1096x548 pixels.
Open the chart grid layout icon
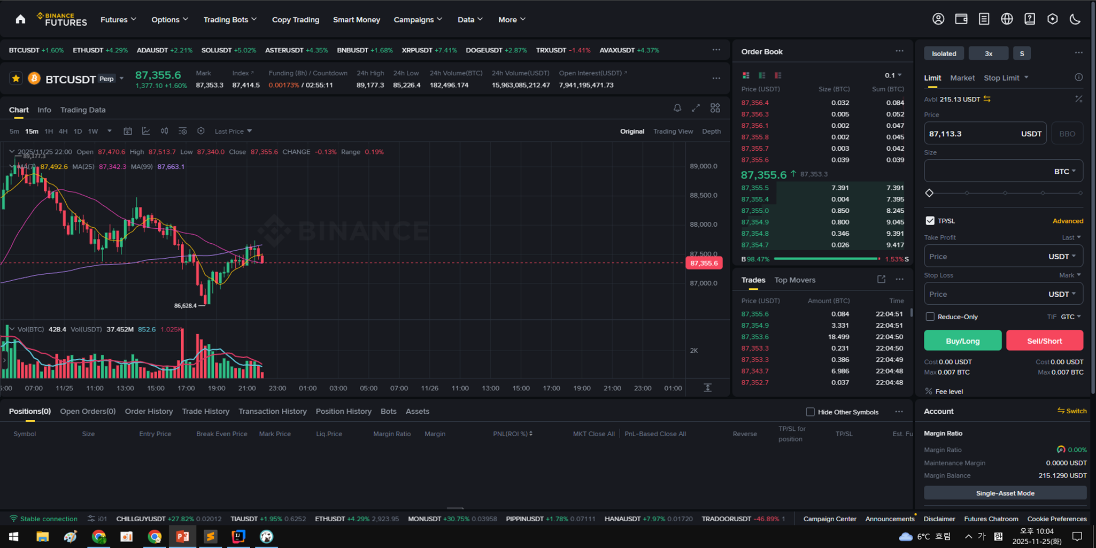(x=715, y=108)
